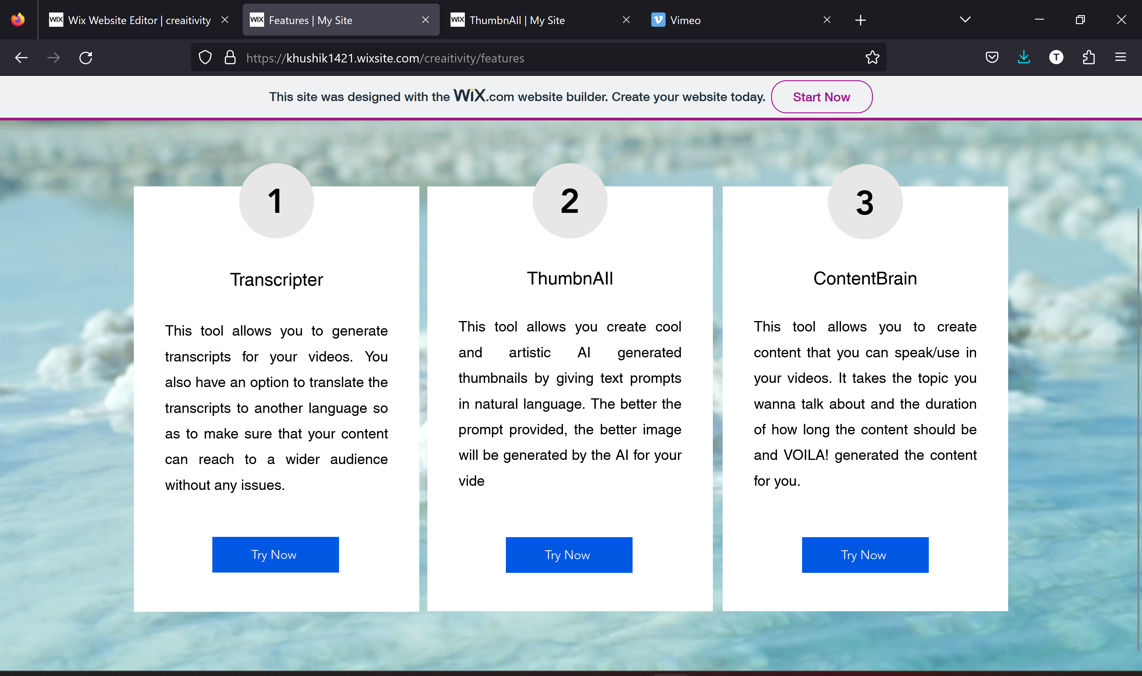Open the Firefox downloads panel
The height and width of the screenshot is (676, 1142).
click(1024, 58)
